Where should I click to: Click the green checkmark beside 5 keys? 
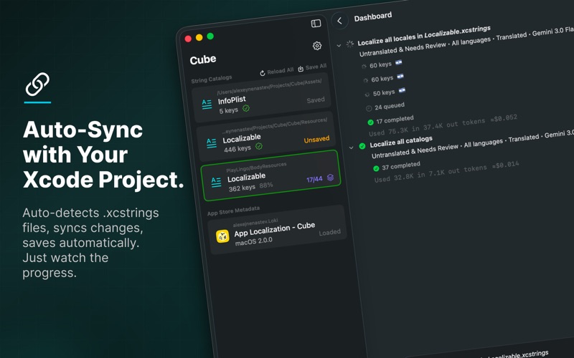coord(246,108)
